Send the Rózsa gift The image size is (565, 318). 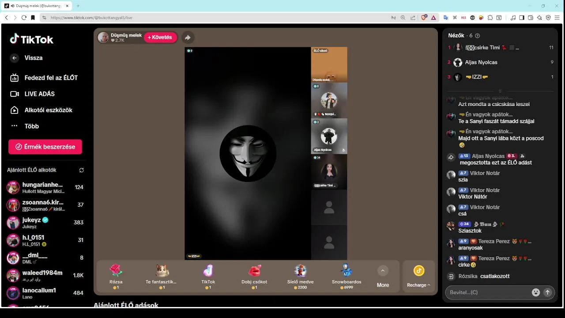click(116, 276)
